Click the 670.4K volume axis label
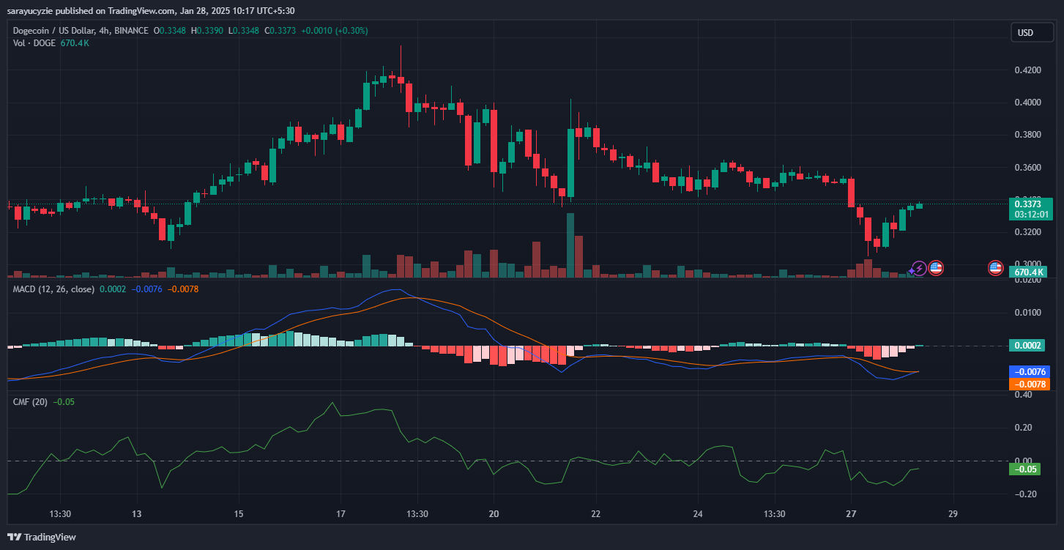1064x550 pixels. (x=1029, y=272)
